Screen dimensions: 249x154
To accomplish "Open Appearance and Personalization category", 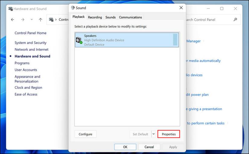I will click(x=27, y=79).
